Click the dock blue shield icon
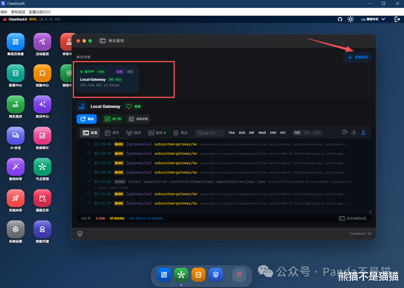 coord(216,275)
